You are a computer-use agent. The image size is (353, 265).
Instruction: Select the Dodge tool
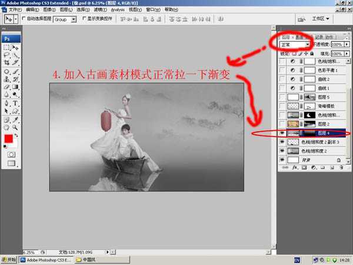click(15, 94)
